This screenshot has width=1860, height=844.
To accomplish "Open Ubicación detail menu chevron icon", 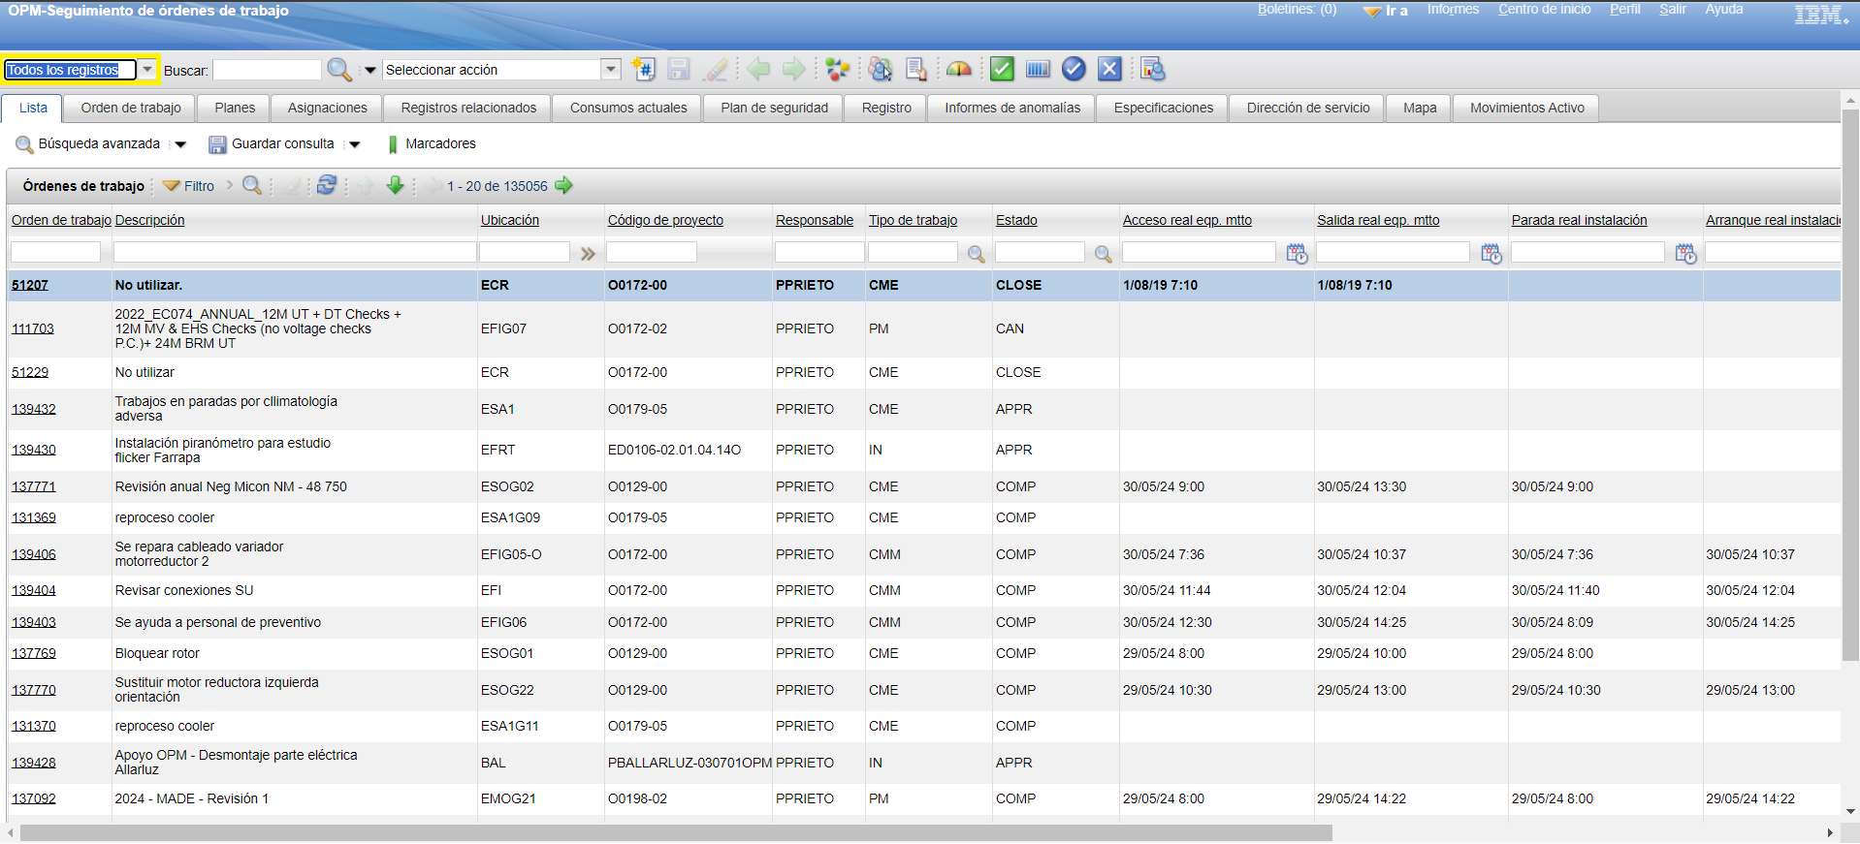I will point(588,254).
